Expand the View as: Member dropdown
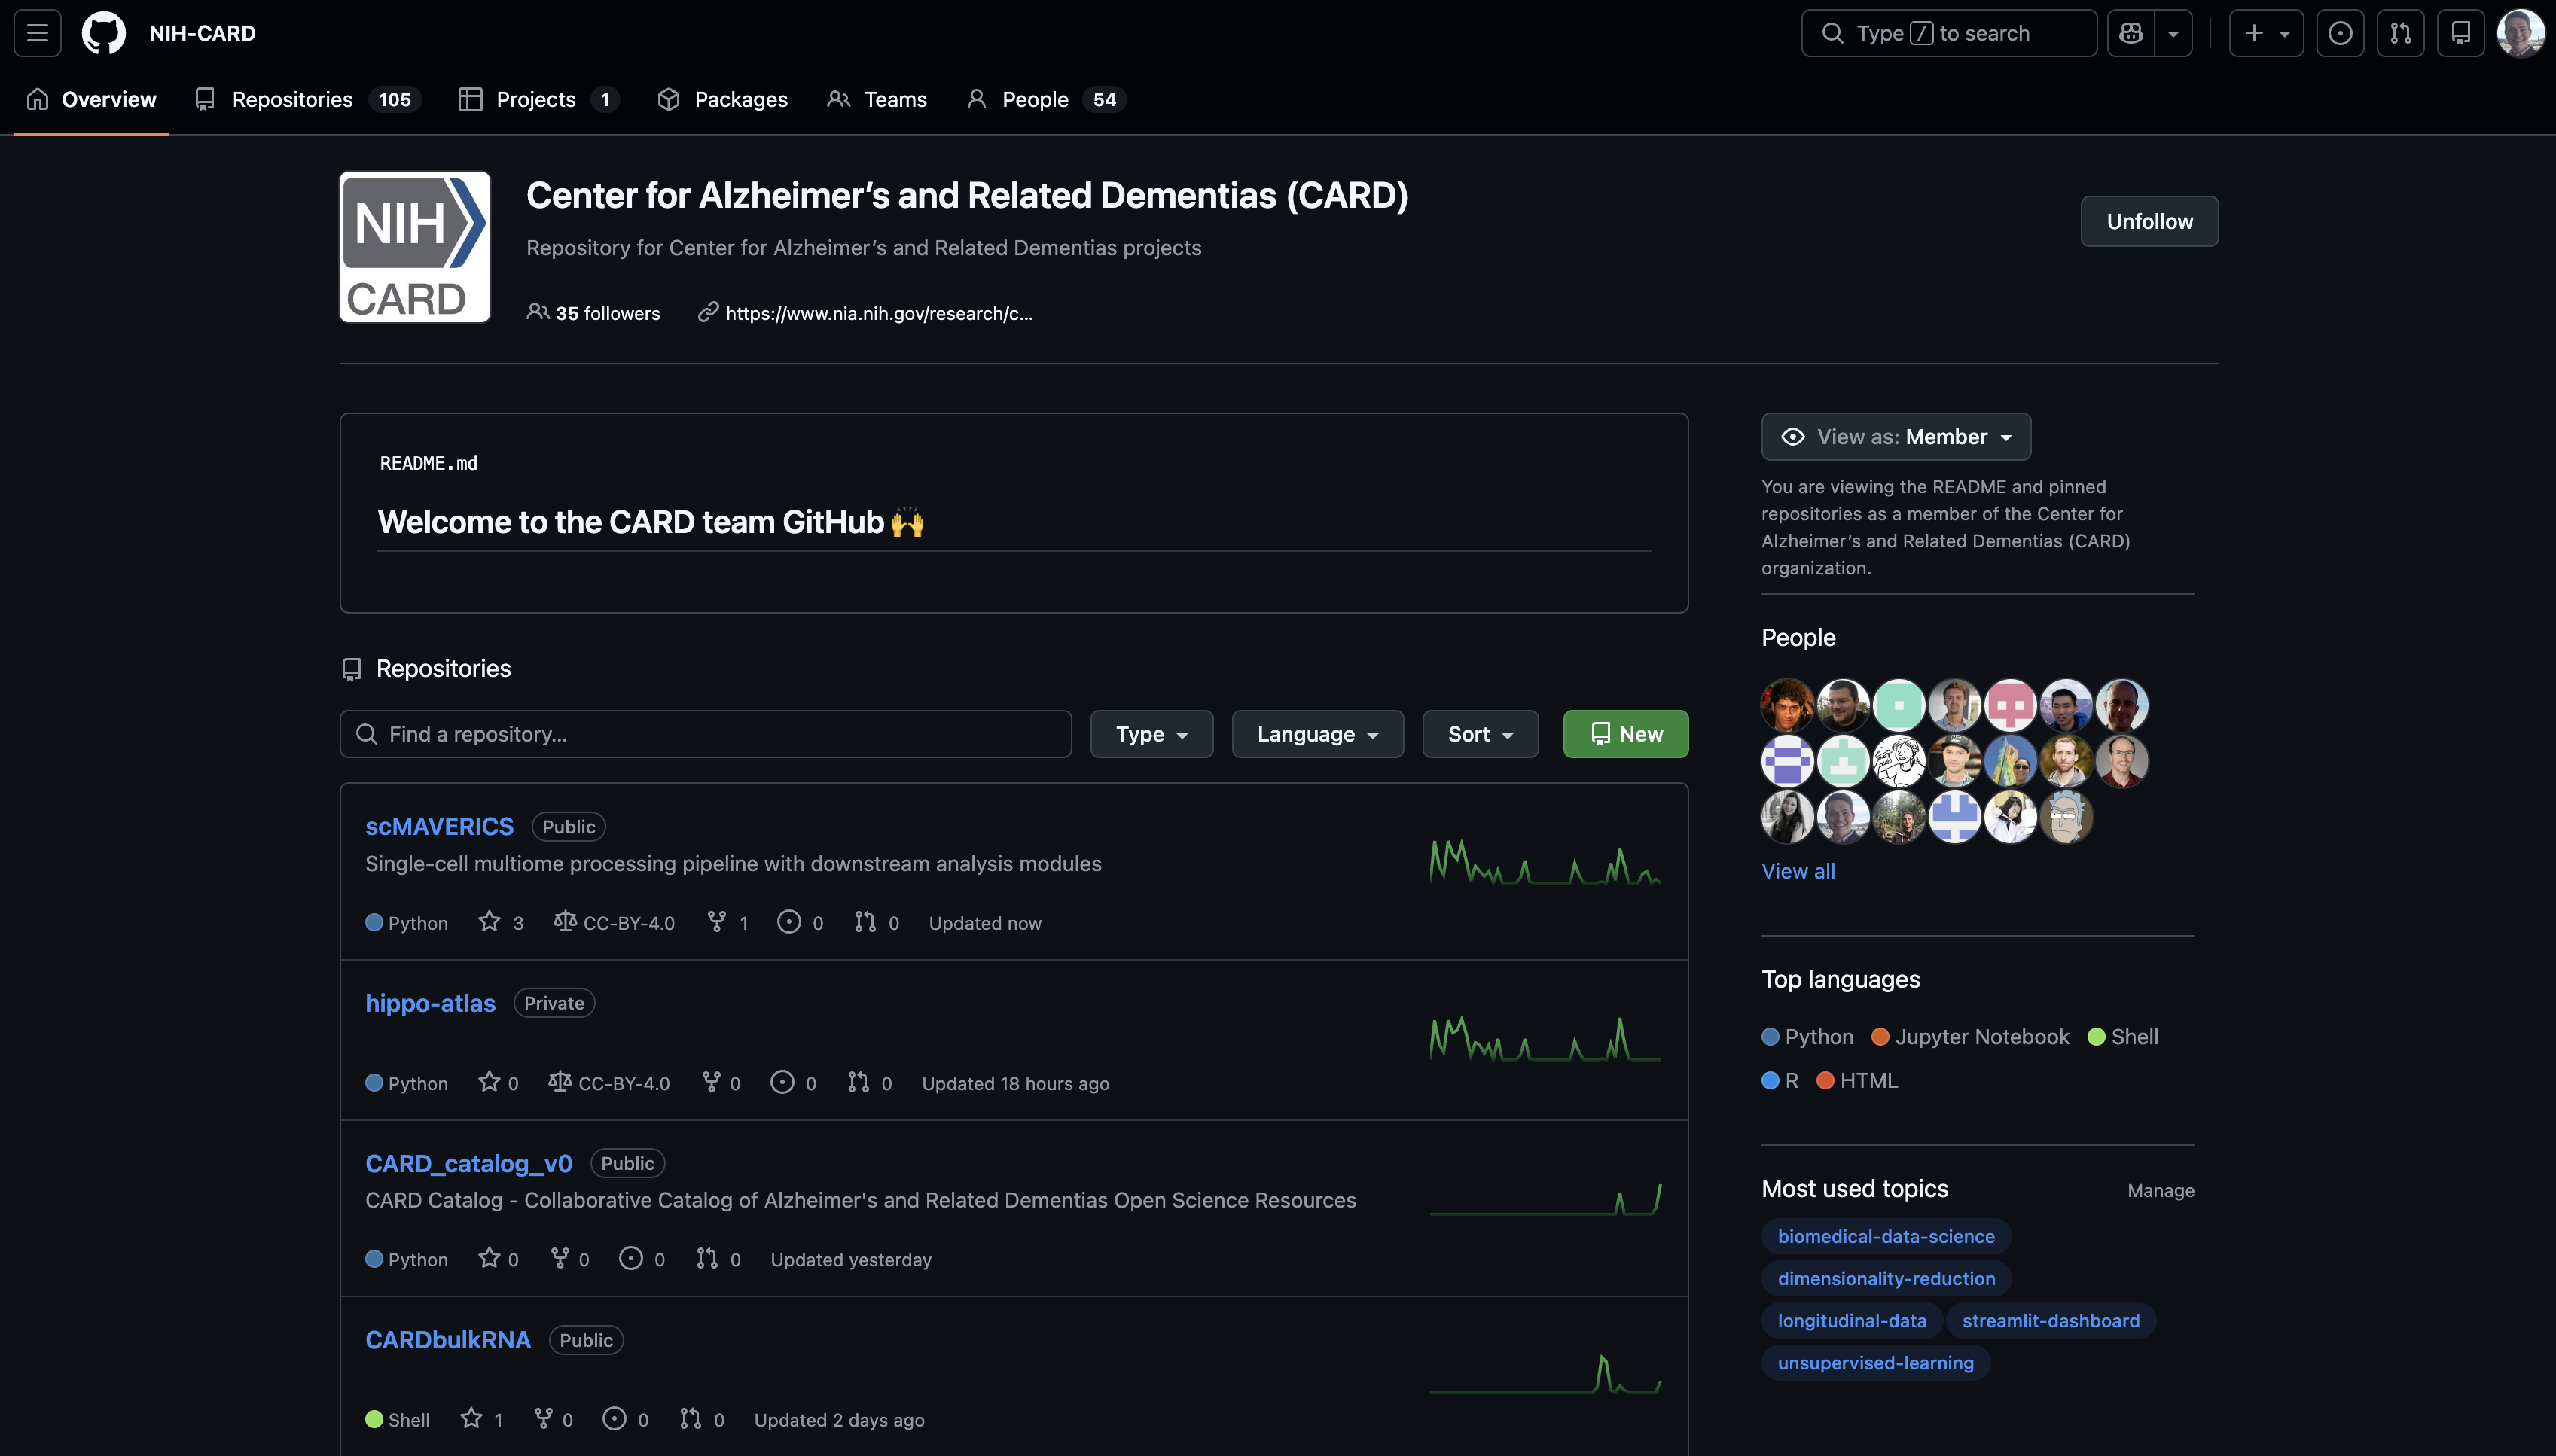Viewport: 2556px width, 1456px height. 1896,437
